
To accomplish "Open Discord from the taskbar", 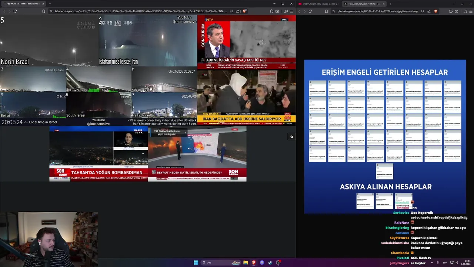I will pyautogui.click(x=262, y=263).
